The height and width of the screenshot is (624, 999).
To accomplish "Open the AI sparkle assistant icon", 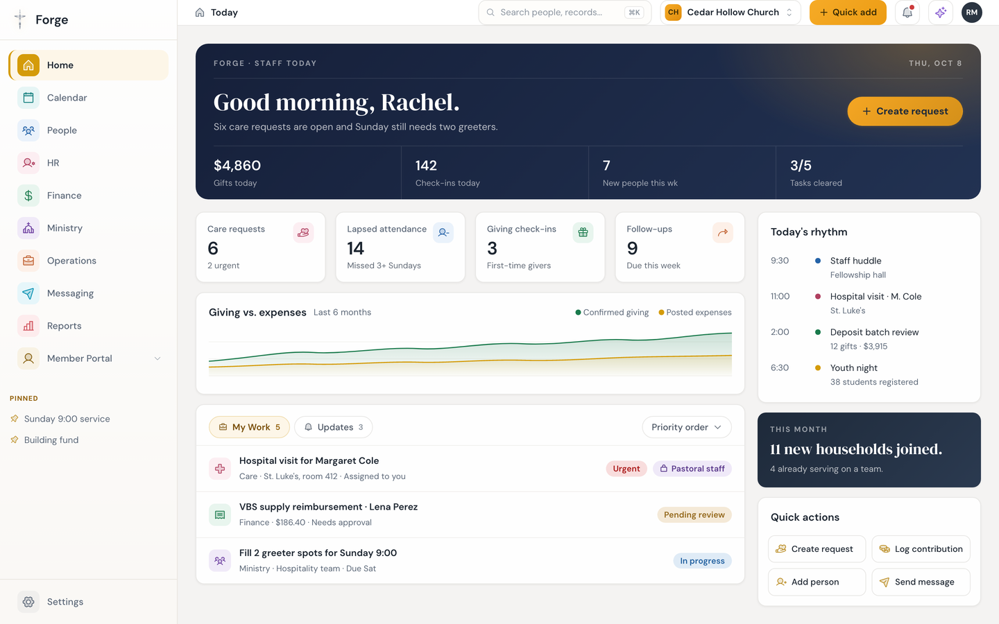I will (941, 12).
